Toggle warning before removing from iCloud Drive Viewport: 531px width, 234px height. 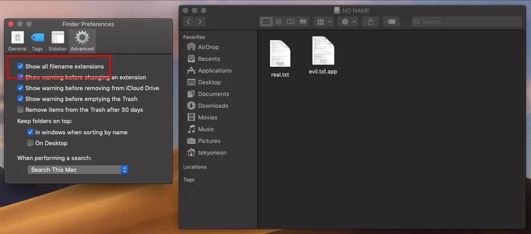tap(20, 88)
